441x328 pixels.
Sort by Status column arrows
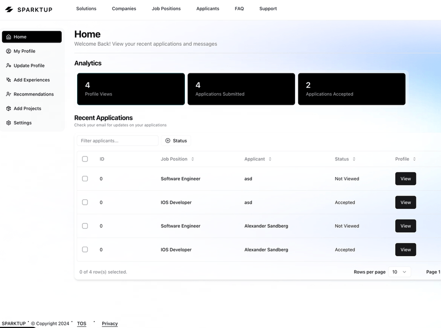tap(354, 159)
